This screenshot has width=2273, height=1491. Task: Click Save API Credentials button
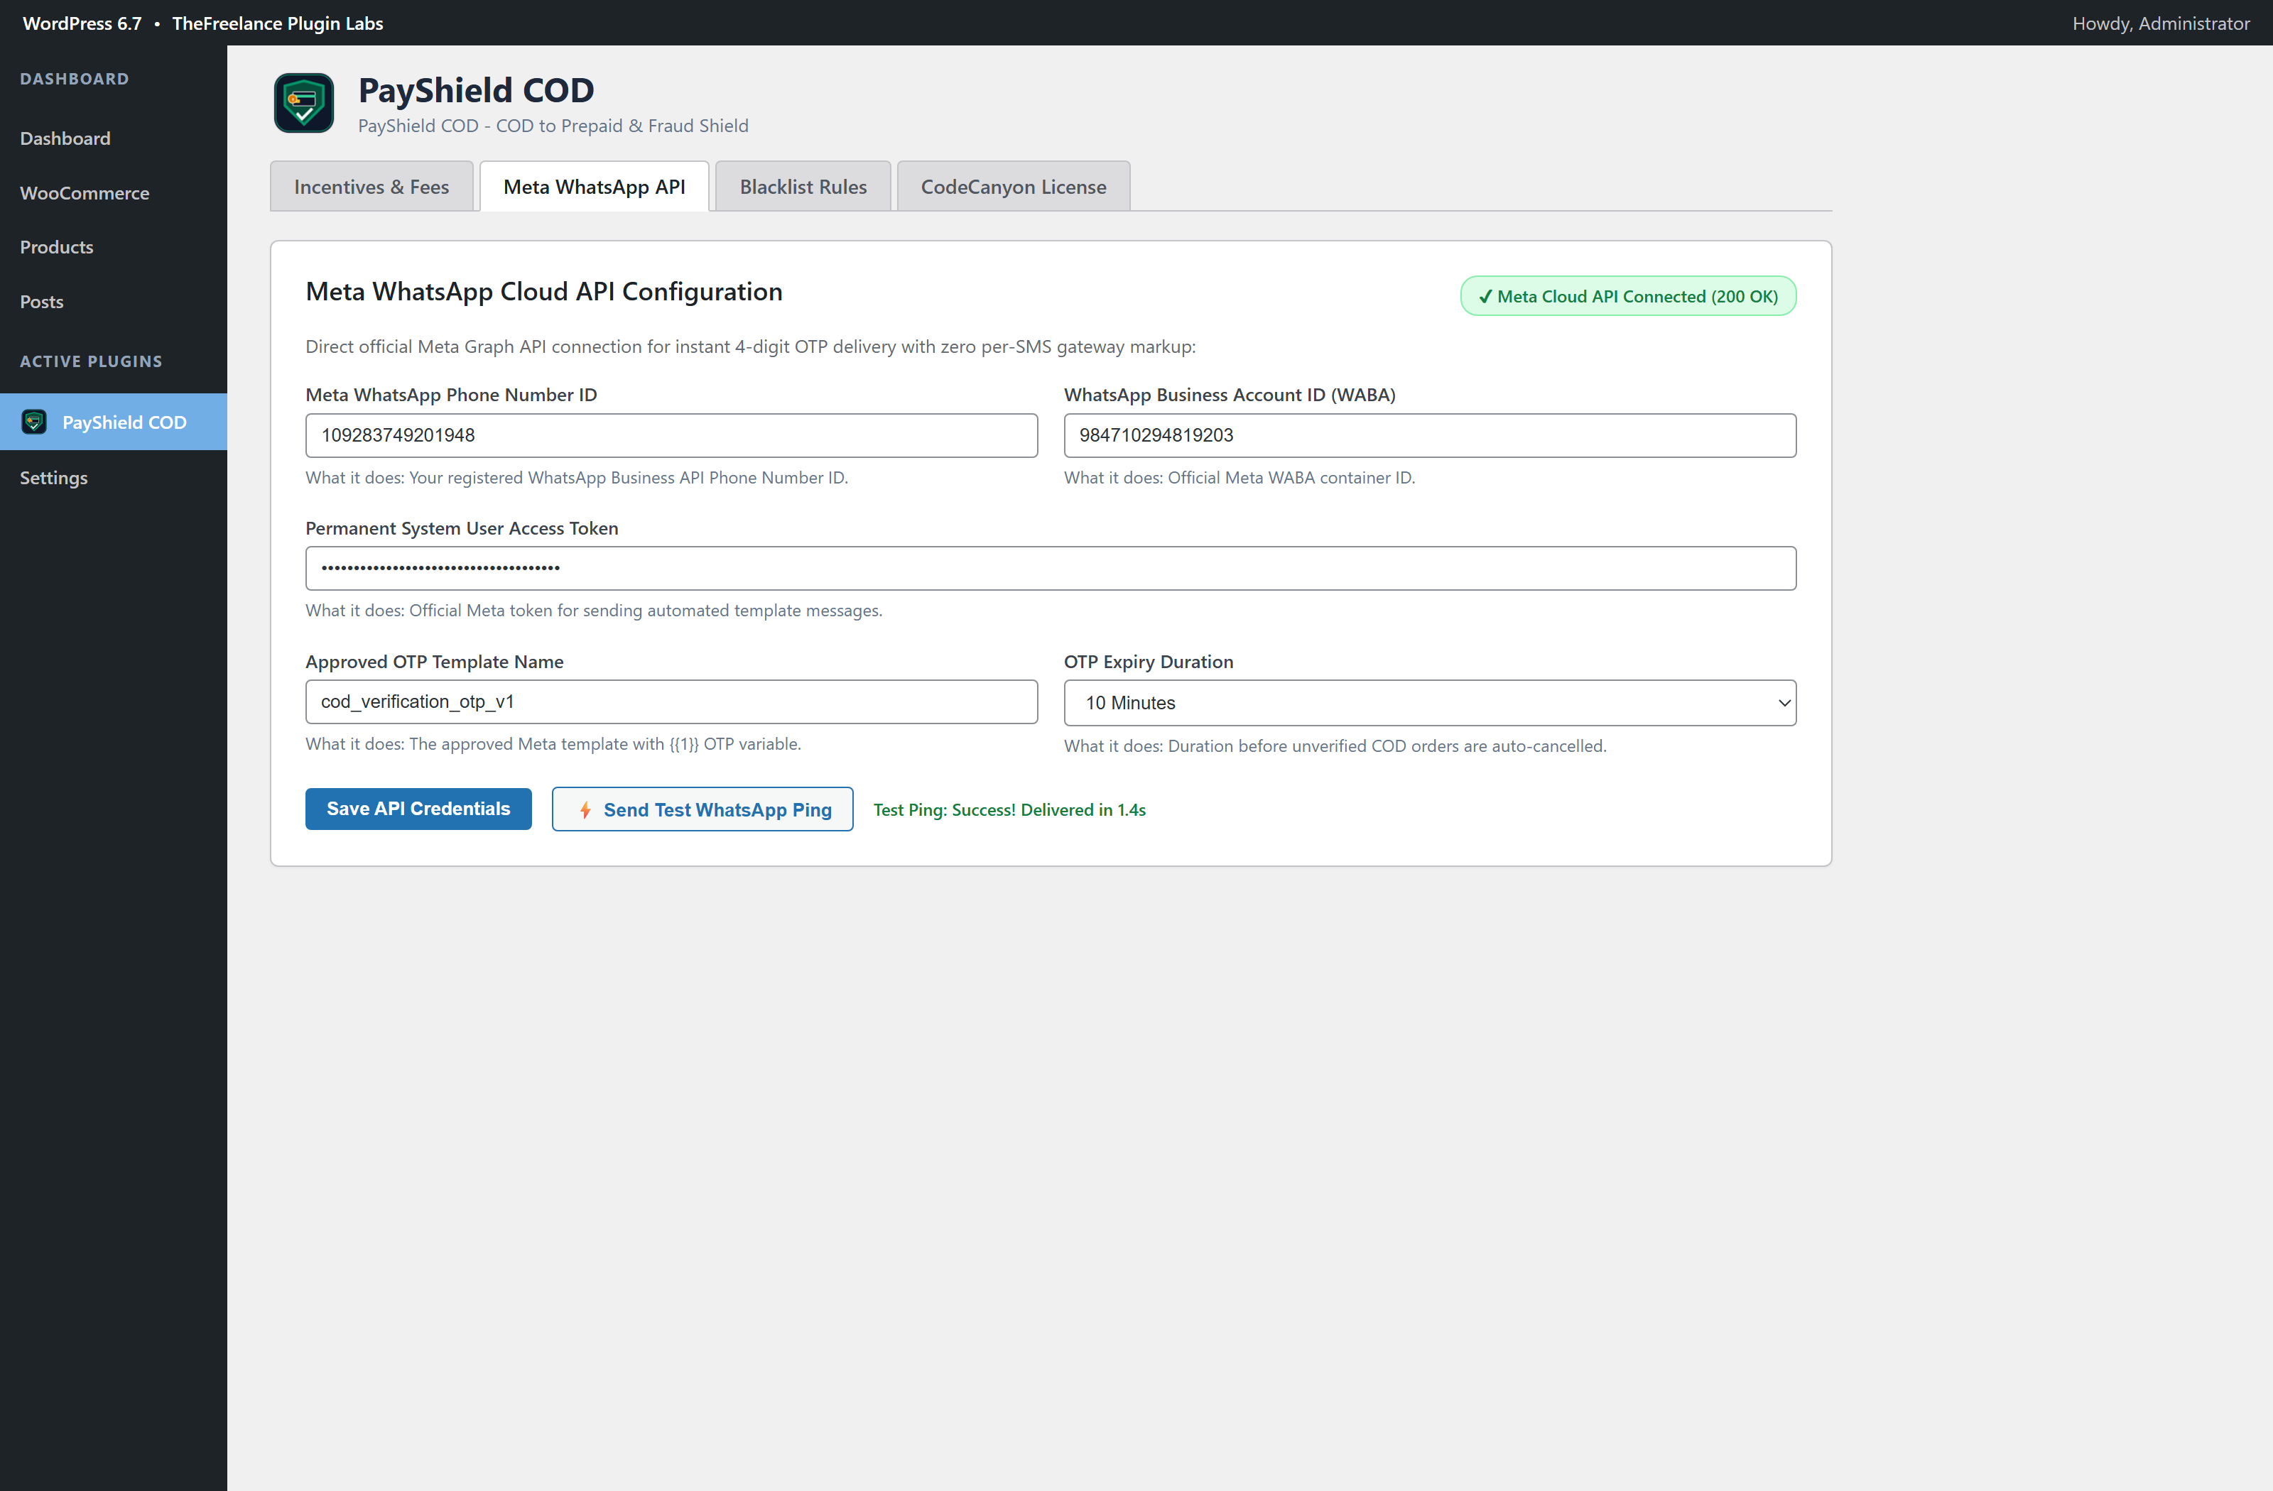pyautogui.click(x=418, y=809)
